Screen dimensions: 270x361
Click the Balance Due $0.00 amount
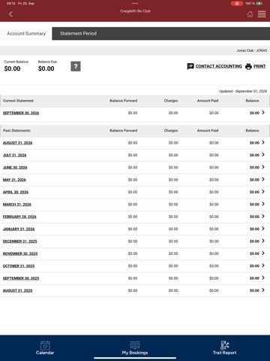pyautogui.click(x=46, y=68)
